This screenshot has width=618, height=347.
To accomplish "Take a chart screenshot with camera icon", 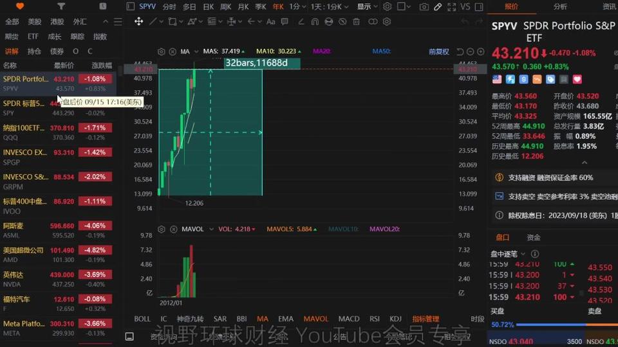I will (424, 6).
